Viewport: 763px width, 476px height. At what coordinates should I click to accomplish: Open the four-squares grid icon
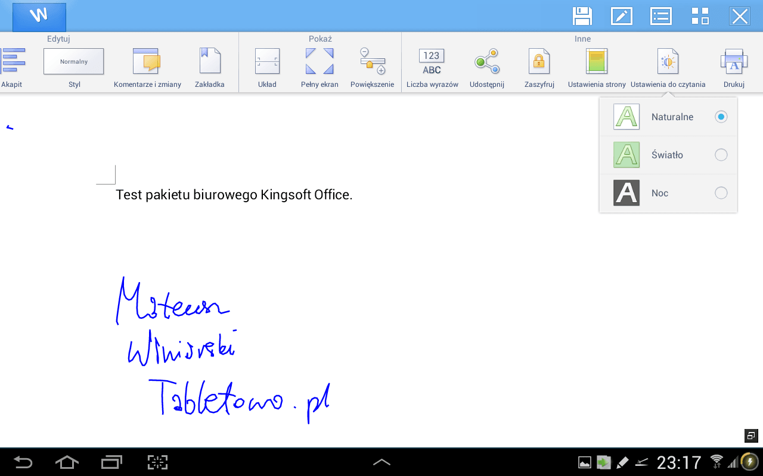700,16
